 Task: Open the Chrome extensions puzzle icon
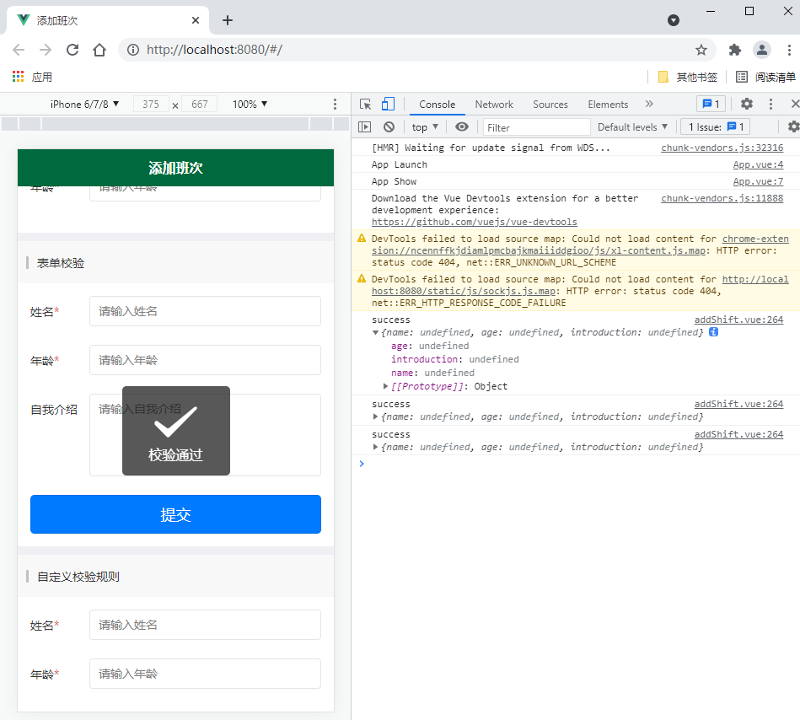734,50
